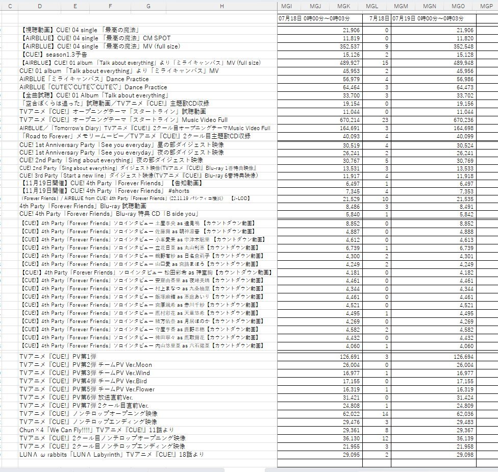Click the daily increase value 23
The image size is (498, 472).
[385, 120]
